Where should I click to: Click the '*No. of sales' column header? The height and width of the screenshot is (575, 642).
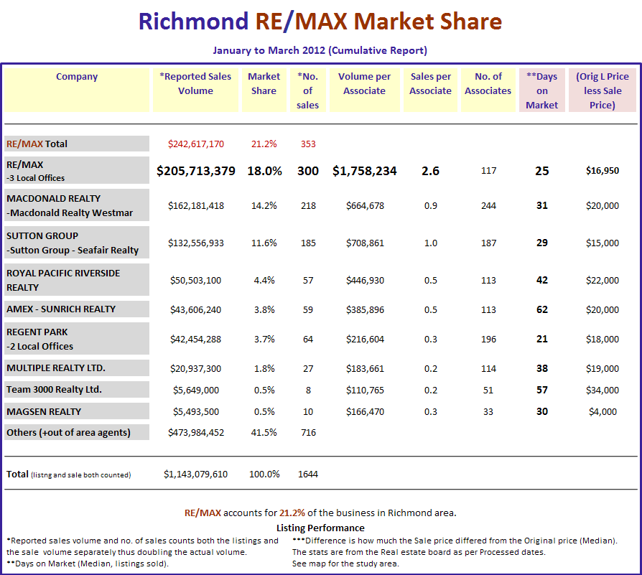[x=307, y=90]
